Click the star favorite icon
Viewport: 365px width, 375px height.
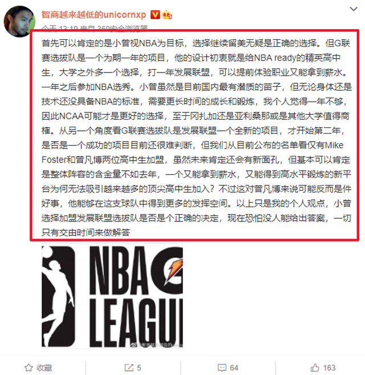[x=29, y=368]
